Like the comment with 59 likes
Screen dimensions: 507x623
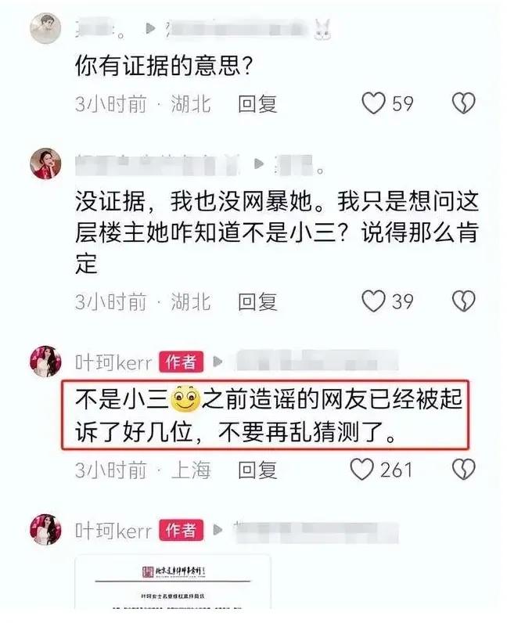(373, 103)
